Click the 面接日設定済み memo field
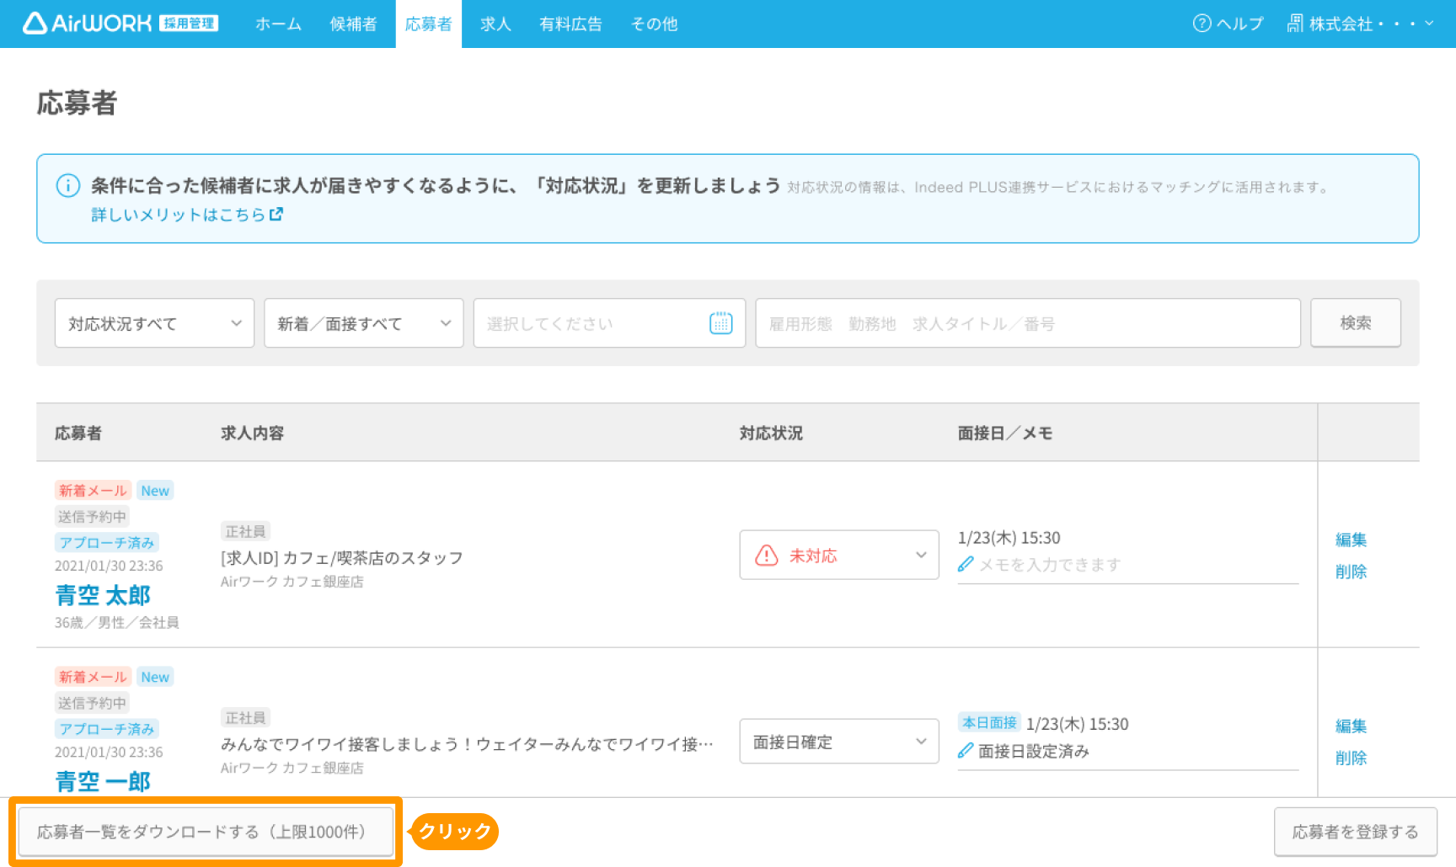This screenshot has width=1456, height=867. (1128, 751)
